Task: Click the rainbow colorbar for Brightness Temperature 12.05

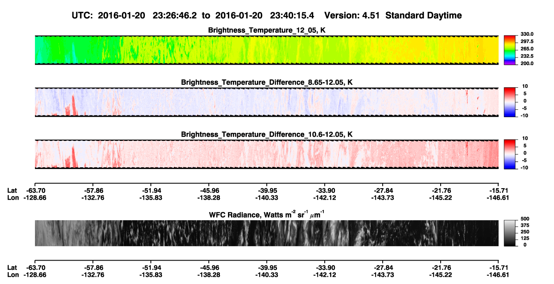Action: tap(510, 50)
